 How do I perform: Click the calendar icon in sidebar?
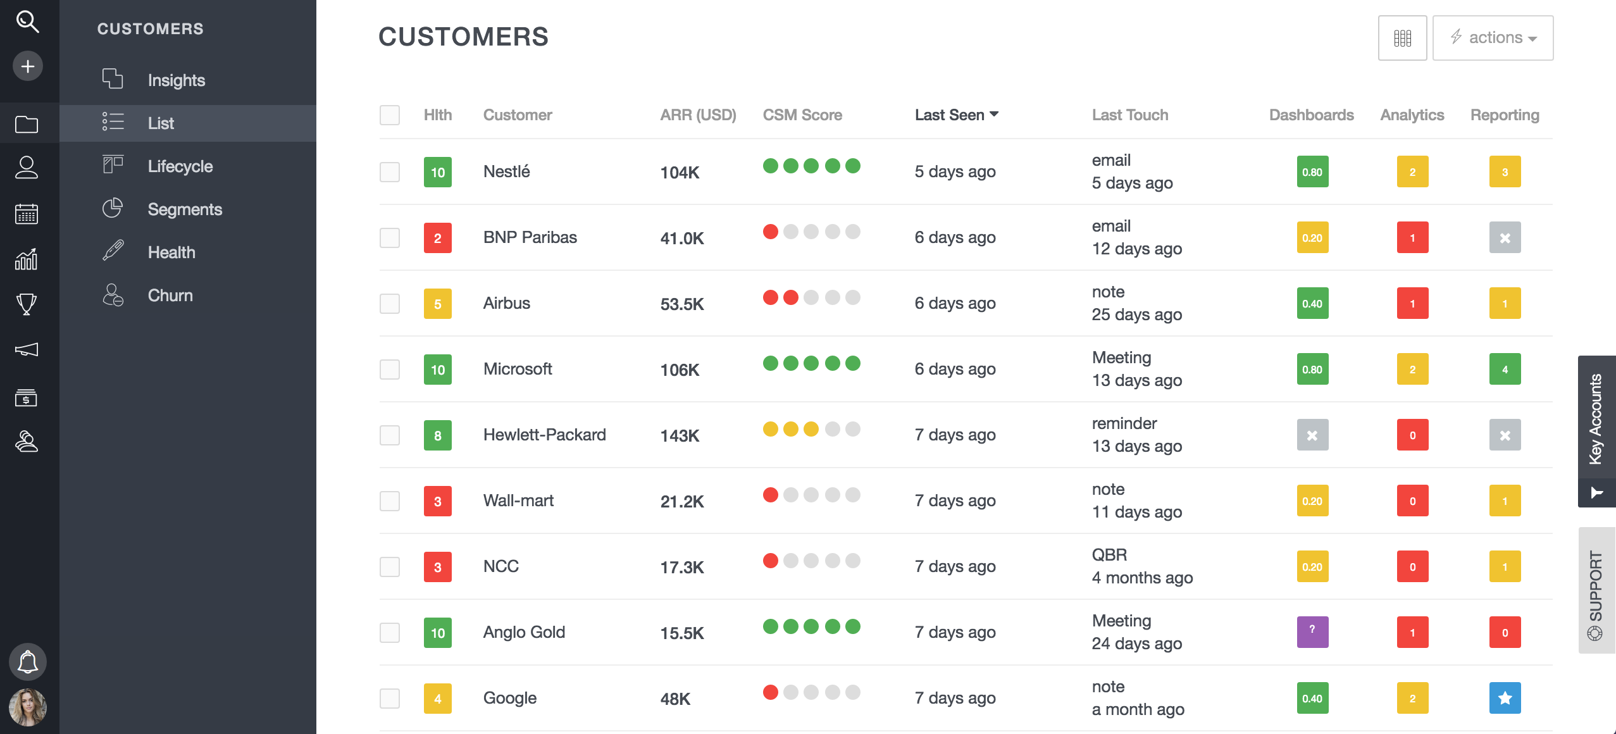27,214
